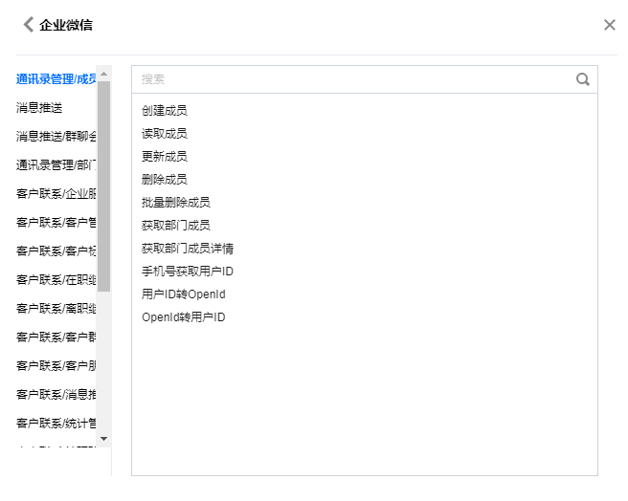Choose the 批量删除成员 action

click(176, 203)
